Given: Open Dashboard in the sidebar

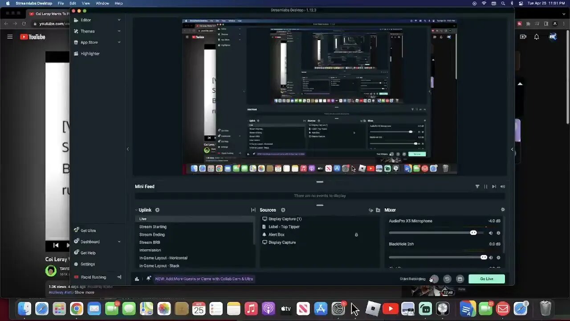Looking at the screenshot, I should pyautogui.click(x=90, y=242).
